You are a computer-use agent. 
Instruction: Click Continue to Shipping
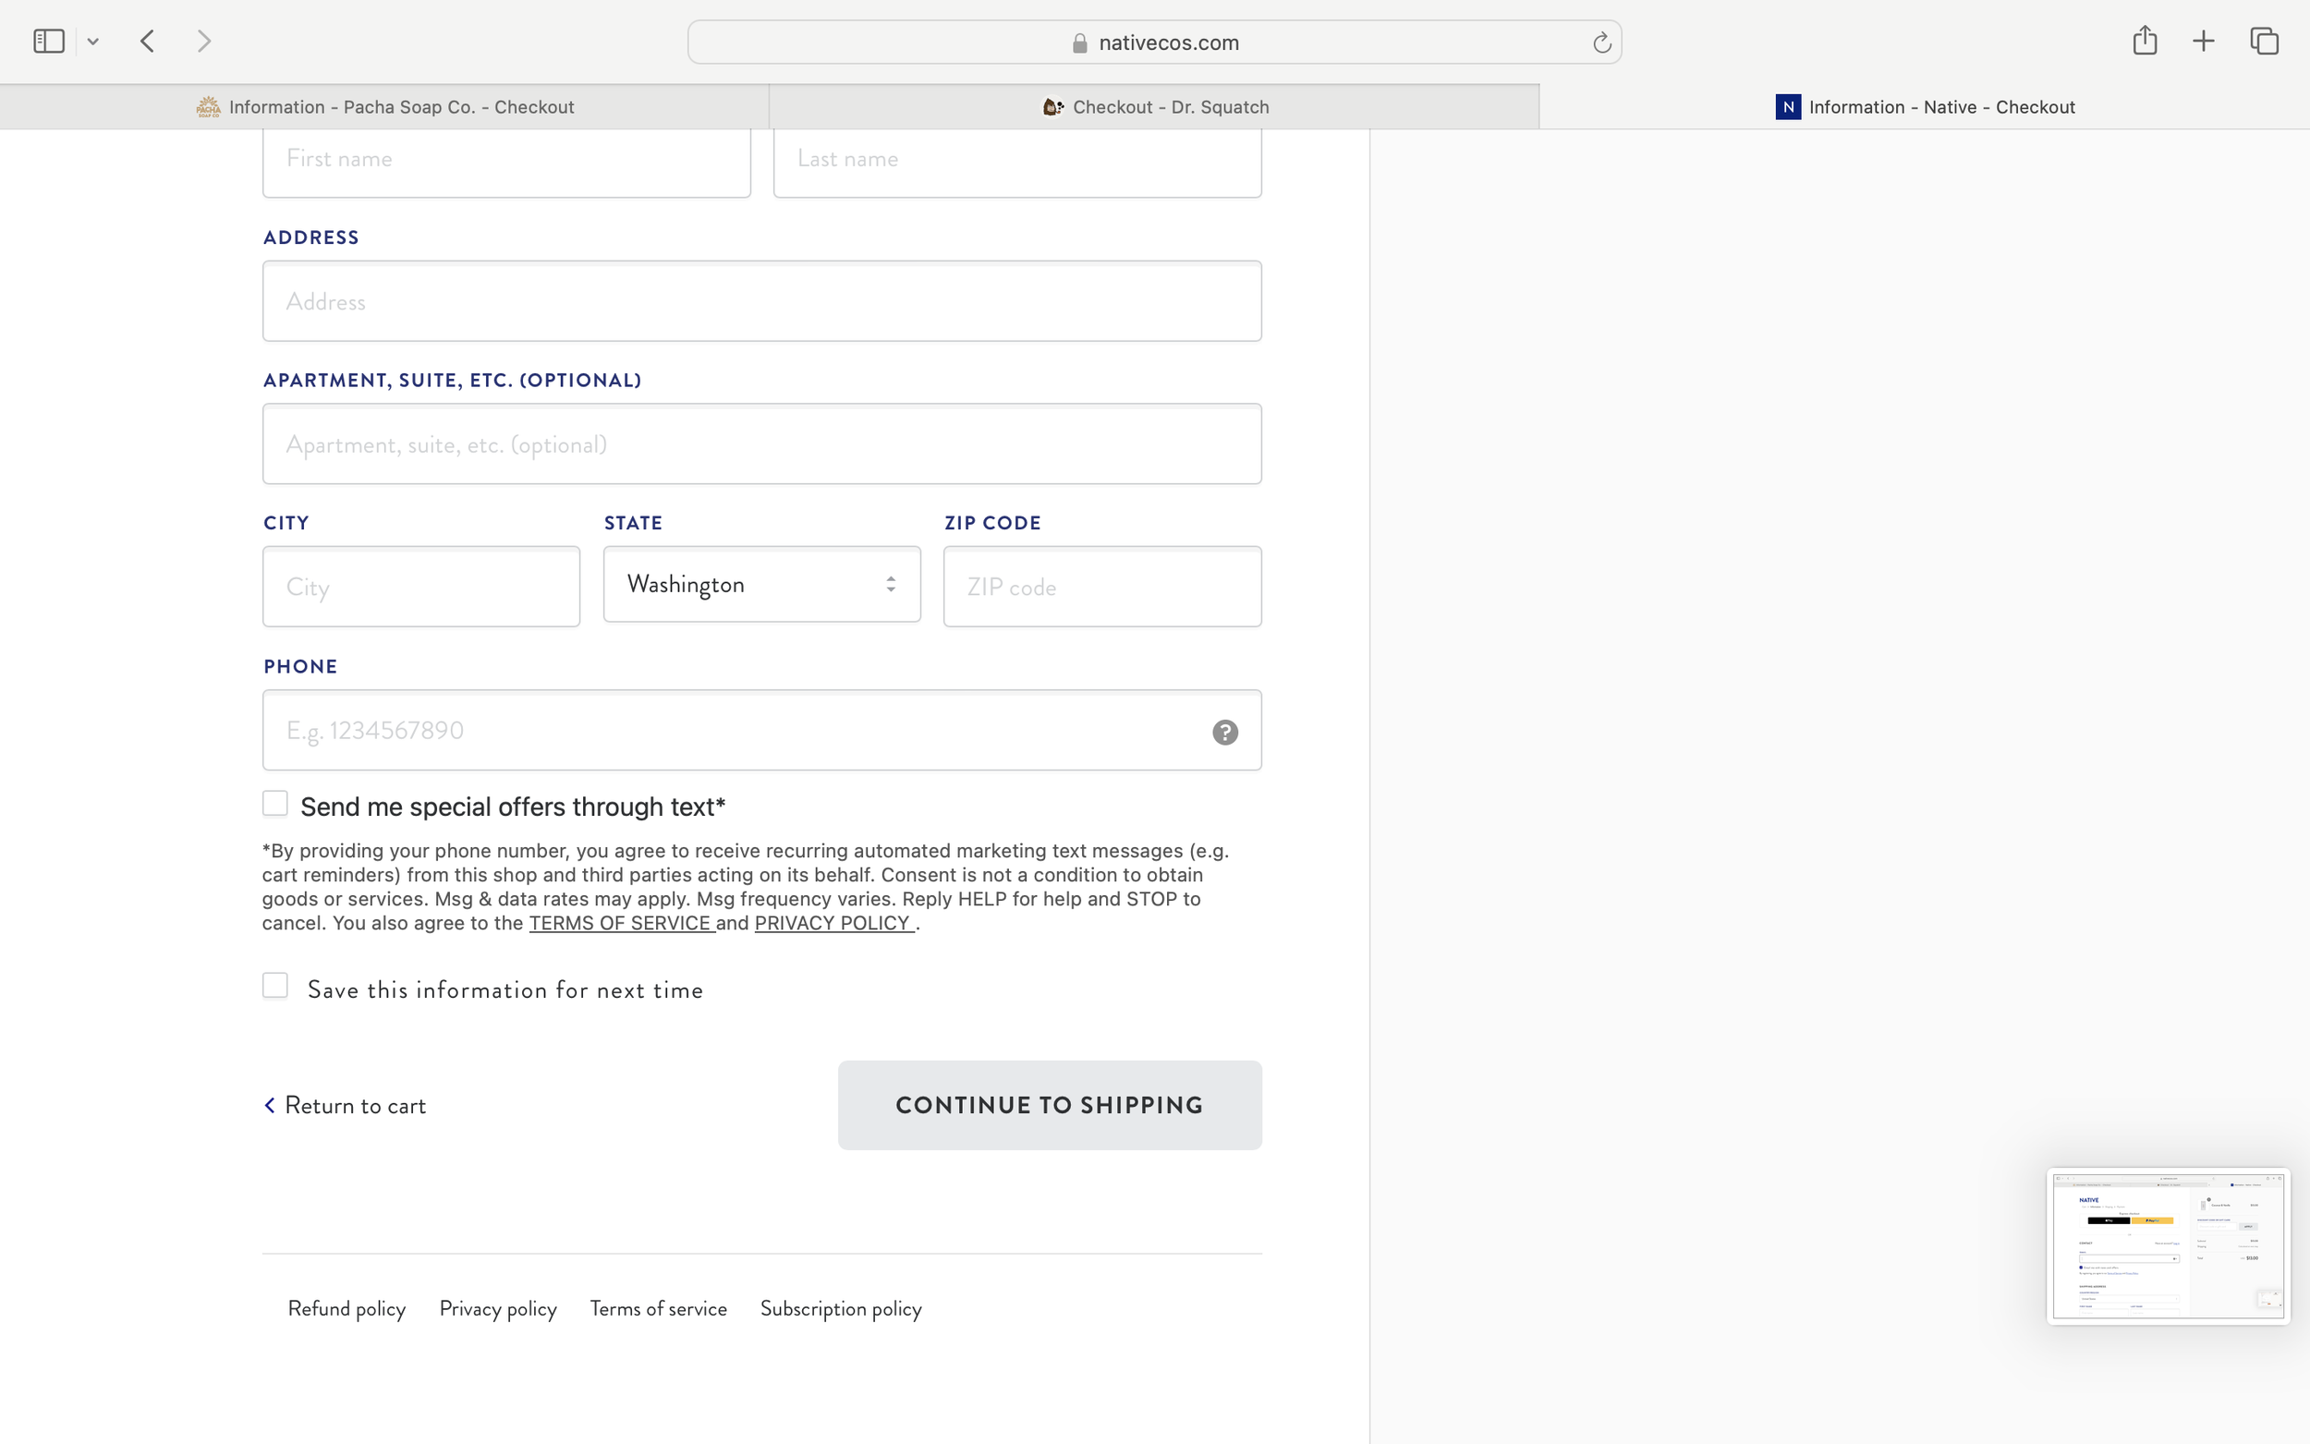click(1049, 1105)
